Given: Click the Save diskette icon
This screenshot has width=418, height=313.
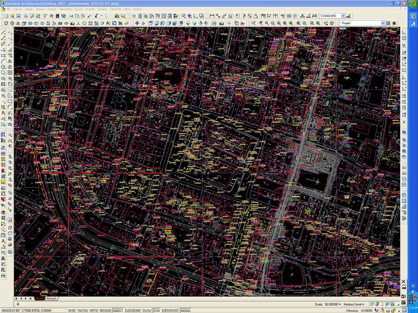Looking at the screenshot, I should 18,16.
